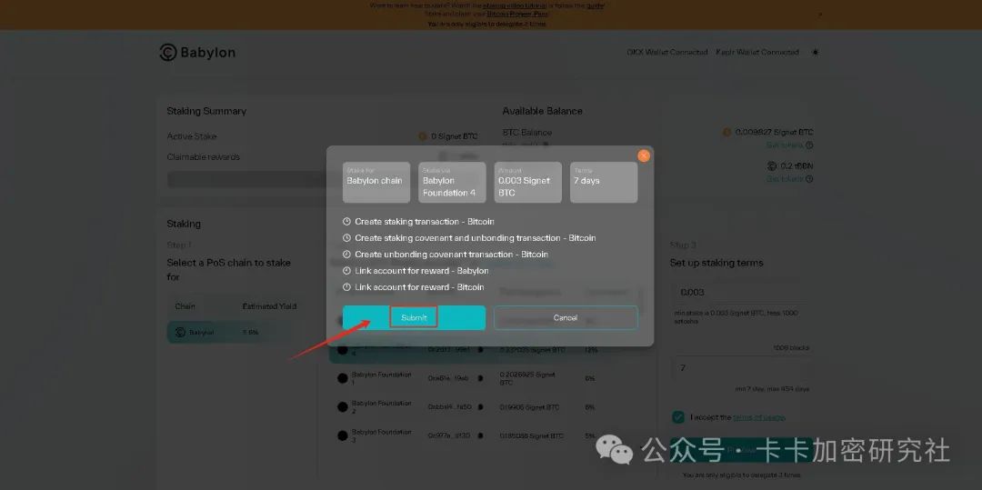Copy the address in Babylon Foundation 2 row
The height and width of the screenshot is (490, 982).
click(480, 407)
